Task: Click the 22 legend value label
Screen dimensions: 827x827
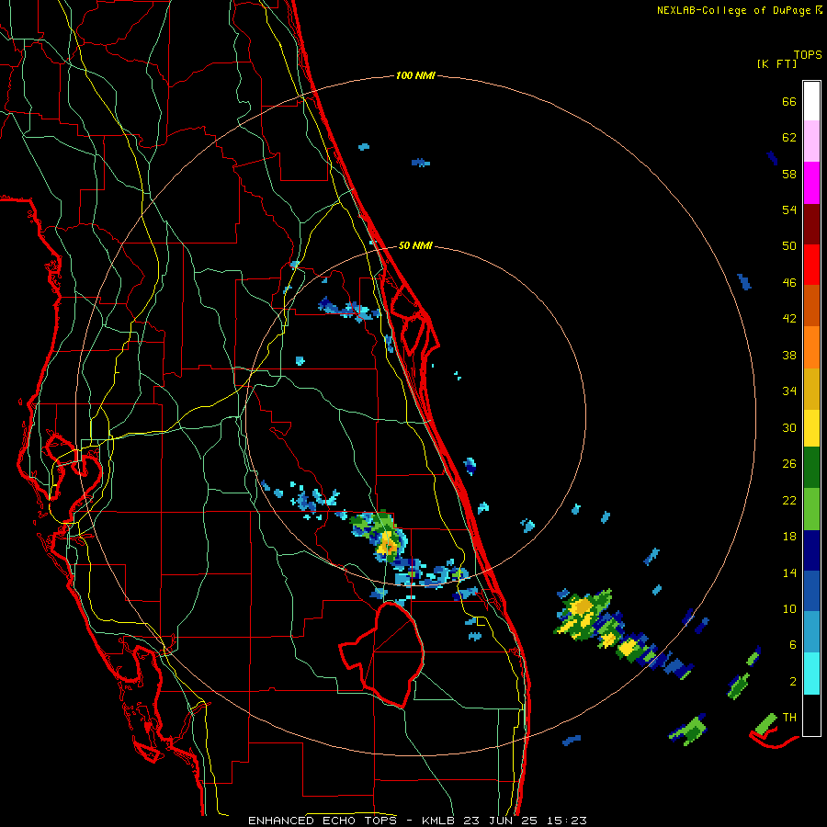Action: [789, 500]
